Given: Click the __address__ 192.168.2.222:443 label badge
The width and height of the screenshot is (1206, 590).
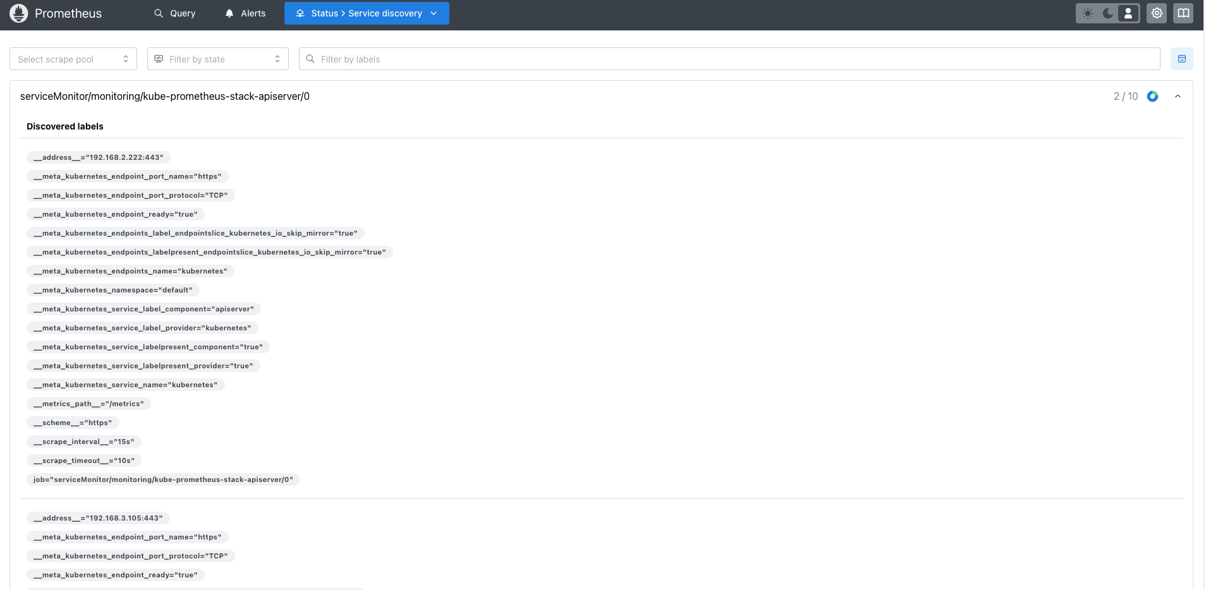Looking at the screenshot, I should (99, 157).
